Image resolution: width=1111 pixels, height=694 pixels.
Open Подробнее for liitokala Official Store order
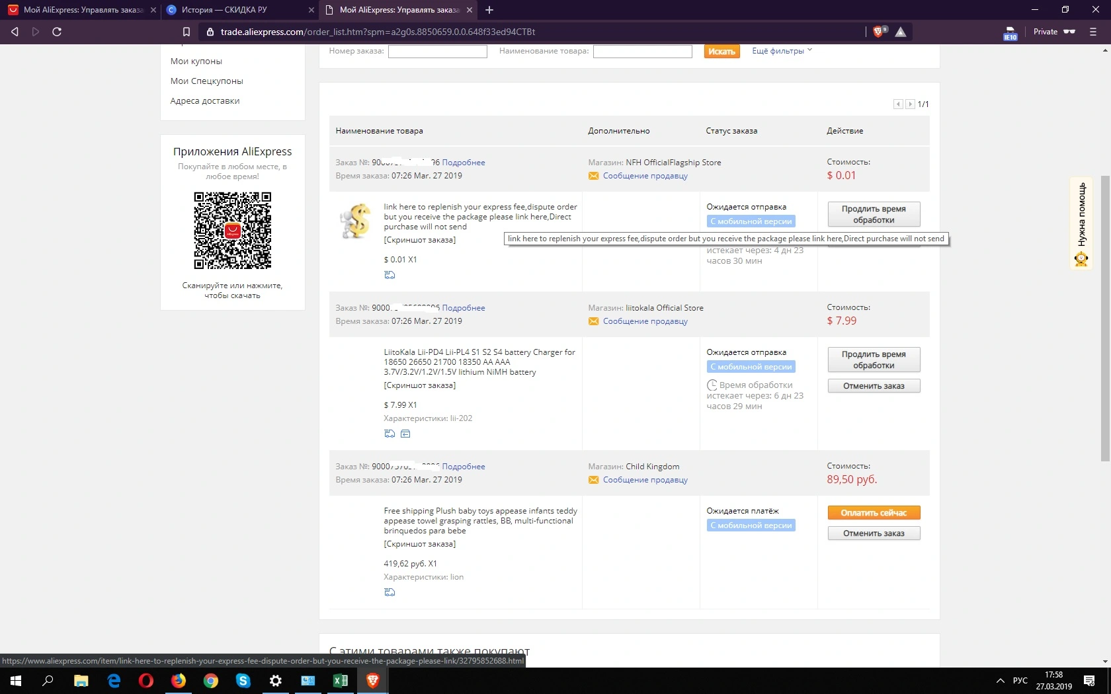464,308
